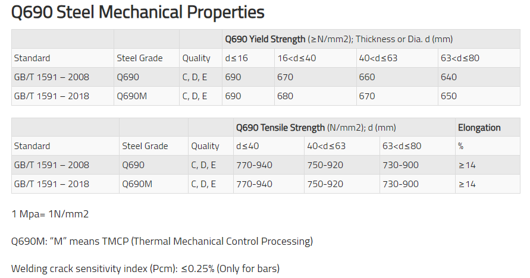530x278 pixels.
Task: Click the 660 yield strength value
Action: pyautogui.click(x=366, y=77)
